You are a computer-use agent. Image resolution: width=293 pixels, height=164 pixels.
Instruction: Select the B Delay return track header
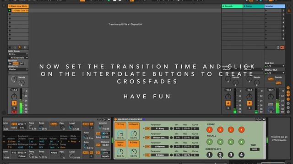pyautogui.click(x=253, y=6)
